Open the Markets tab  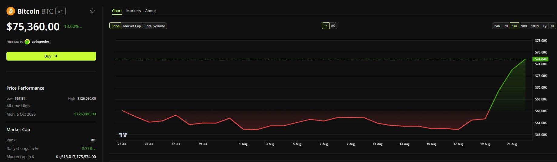point(134,11)
